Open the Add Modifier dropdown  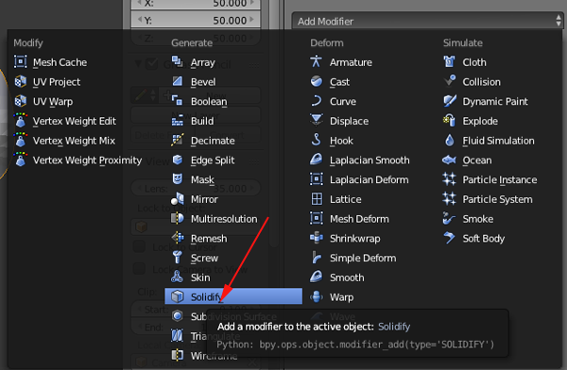pyautogui.click(x=428, y=22)
